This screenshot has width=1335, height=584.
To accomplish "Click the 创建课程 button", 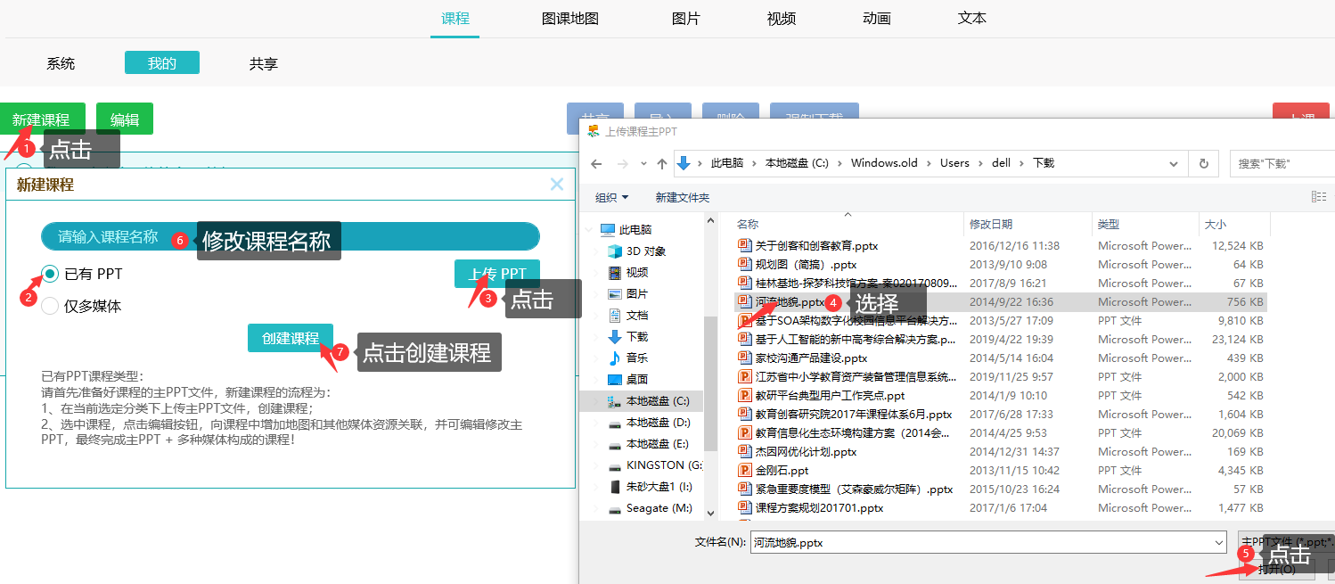I will tap(291, 339).
